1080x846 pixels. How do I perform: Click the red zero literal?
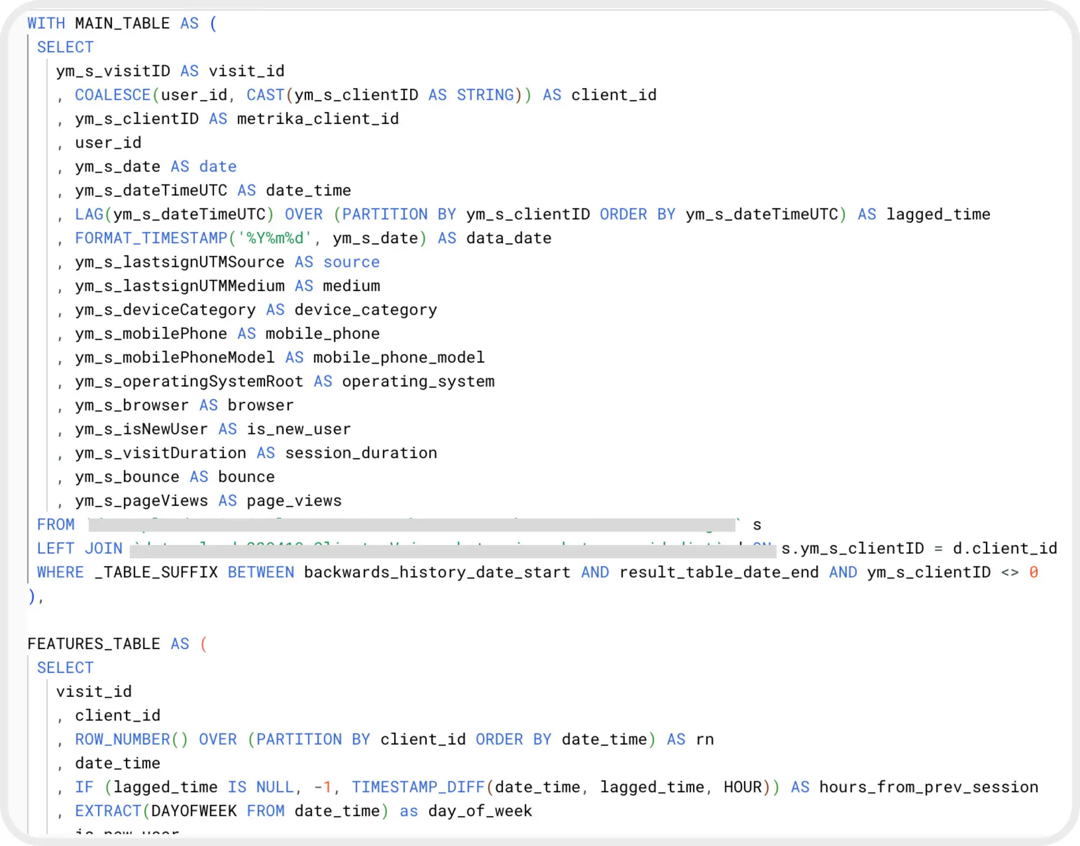pyautogui.click(x=1033, y=572)
